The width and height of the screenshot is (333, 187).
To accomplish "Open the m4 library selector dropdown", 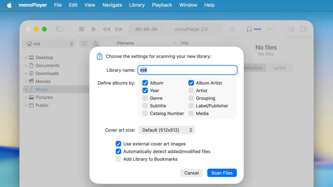I will pos(49,43).
